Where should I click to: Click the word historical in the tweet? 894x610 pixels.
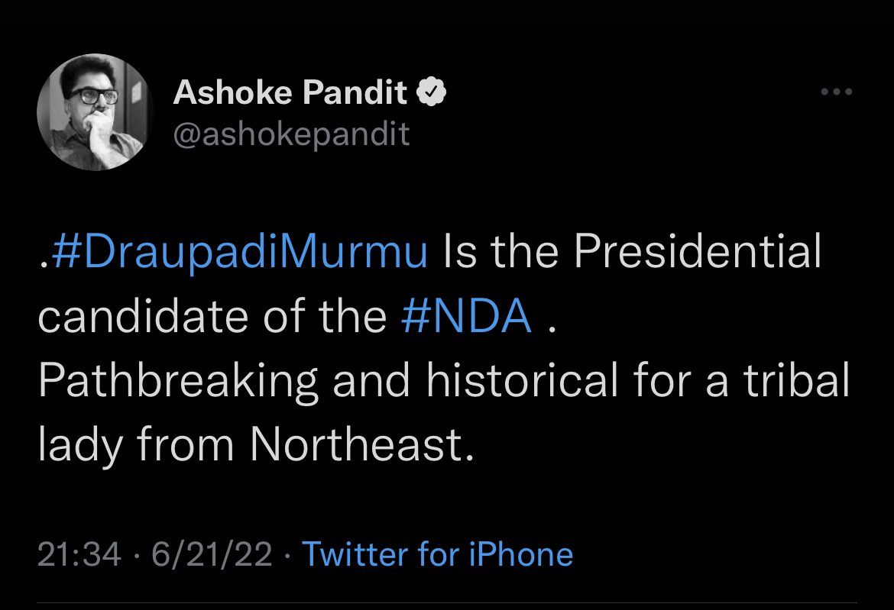click(522, 380)
